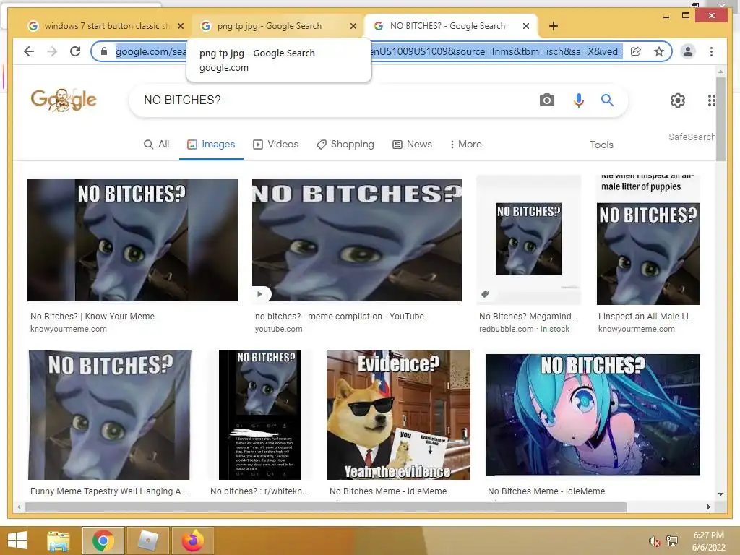This screenshot has height=555, width=740.
Task: Open the Megamind tapestry thumbnail
Action: point(110,414)
